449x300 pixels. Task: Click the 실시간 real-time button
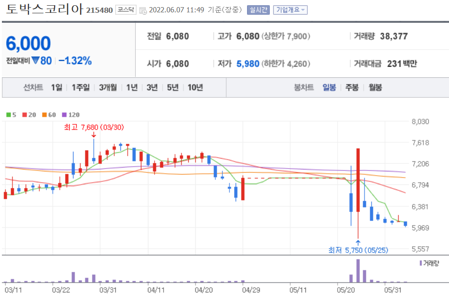click(x=258, y=10)
